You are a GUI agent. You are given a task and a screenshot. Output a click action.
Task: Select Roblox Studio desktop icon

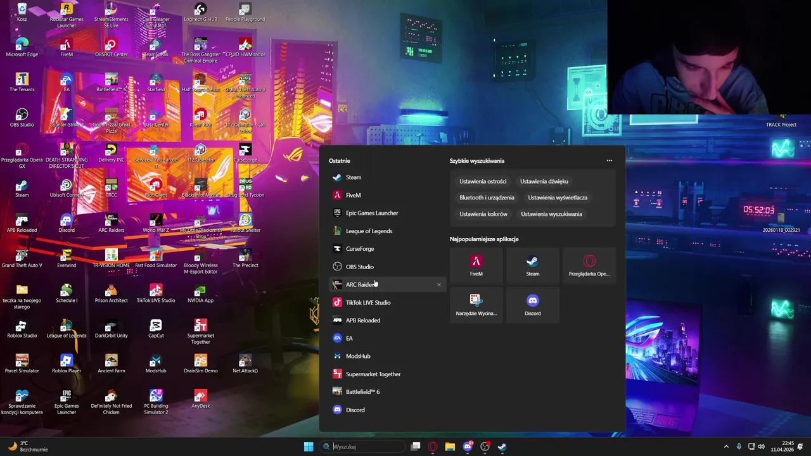point(22,328)
